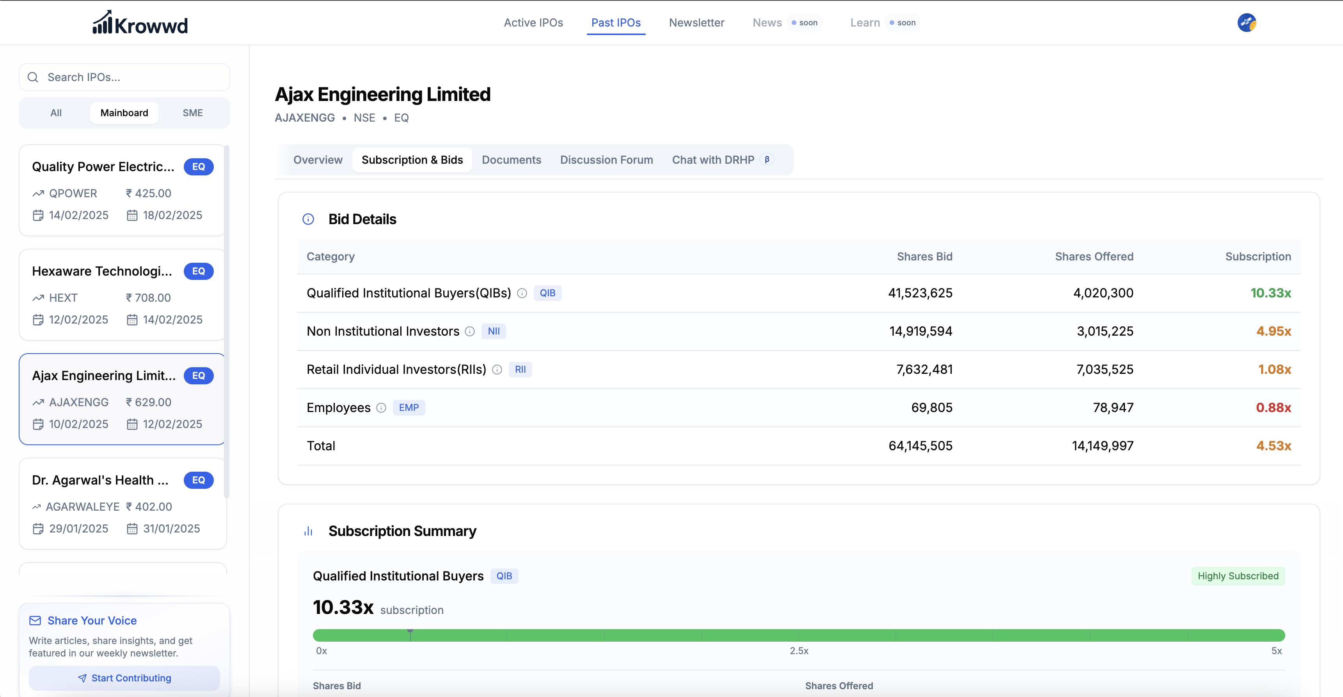Click the search magnifier icon
1343x697 pixels.
[33, 77]
